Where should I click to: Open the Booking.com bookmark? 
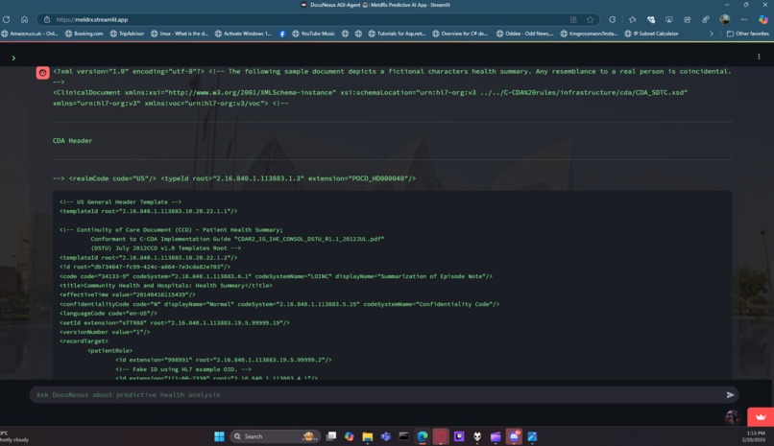point(85,34)
